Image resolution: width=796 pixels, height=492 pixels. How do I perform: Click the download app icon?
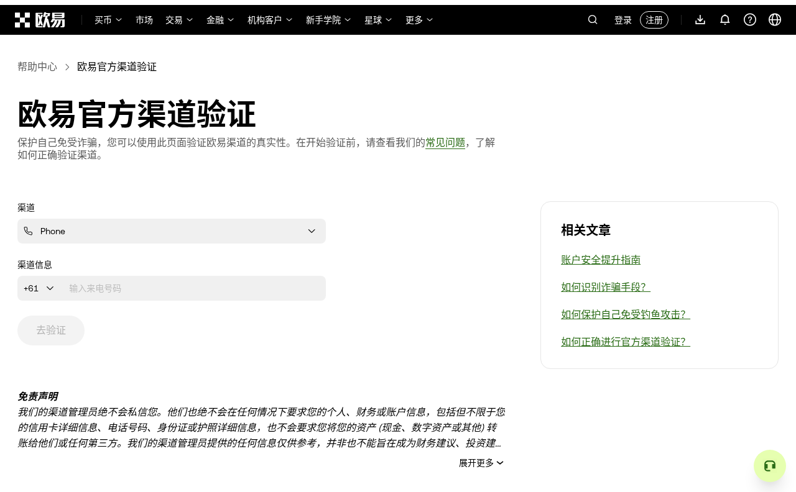700,20
